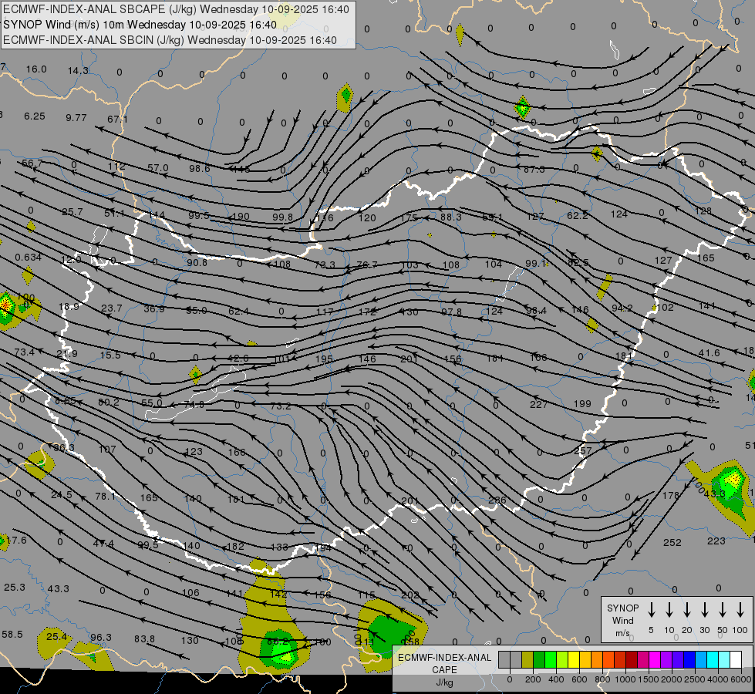Click the 10 m/s wind arrow in legend
Screen dimensions: 755x694
tap(669, 610)
